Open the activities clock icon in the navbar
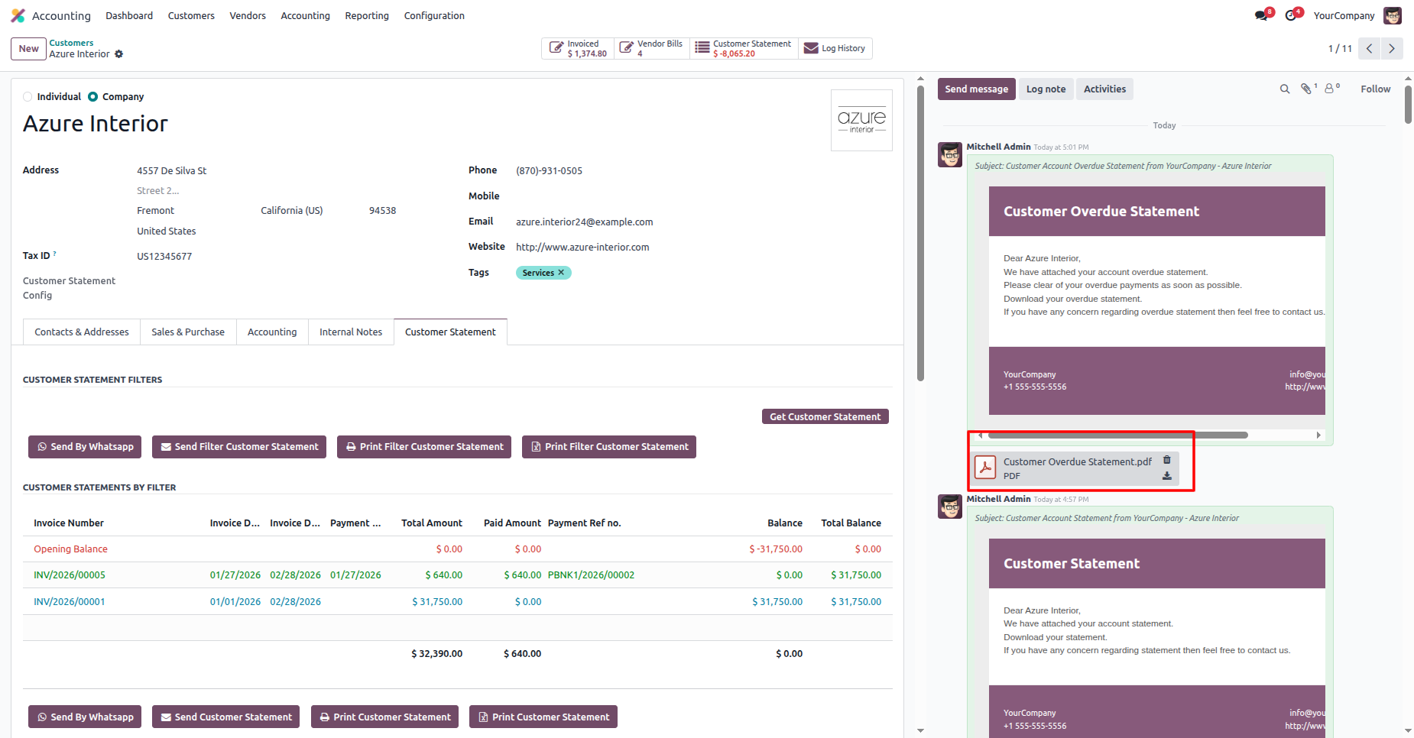Screen dimensions: 1414x738 click(1291, 15)
